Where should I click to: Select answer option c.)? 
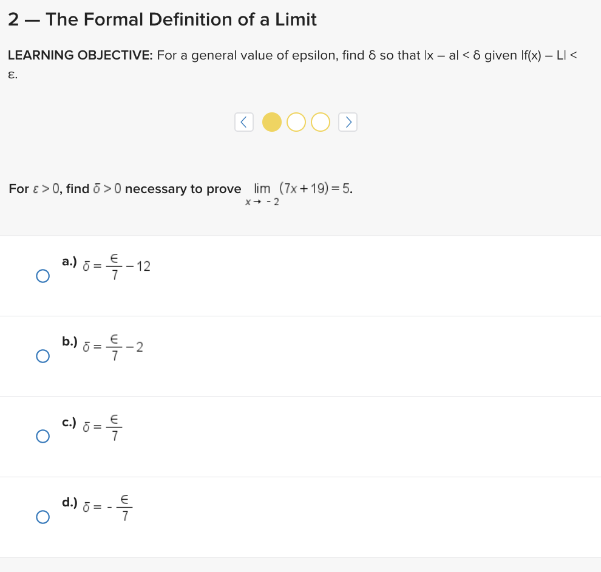[x=42, y=436]
